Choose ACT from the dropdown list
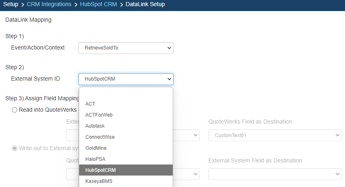 pos(90,104)
